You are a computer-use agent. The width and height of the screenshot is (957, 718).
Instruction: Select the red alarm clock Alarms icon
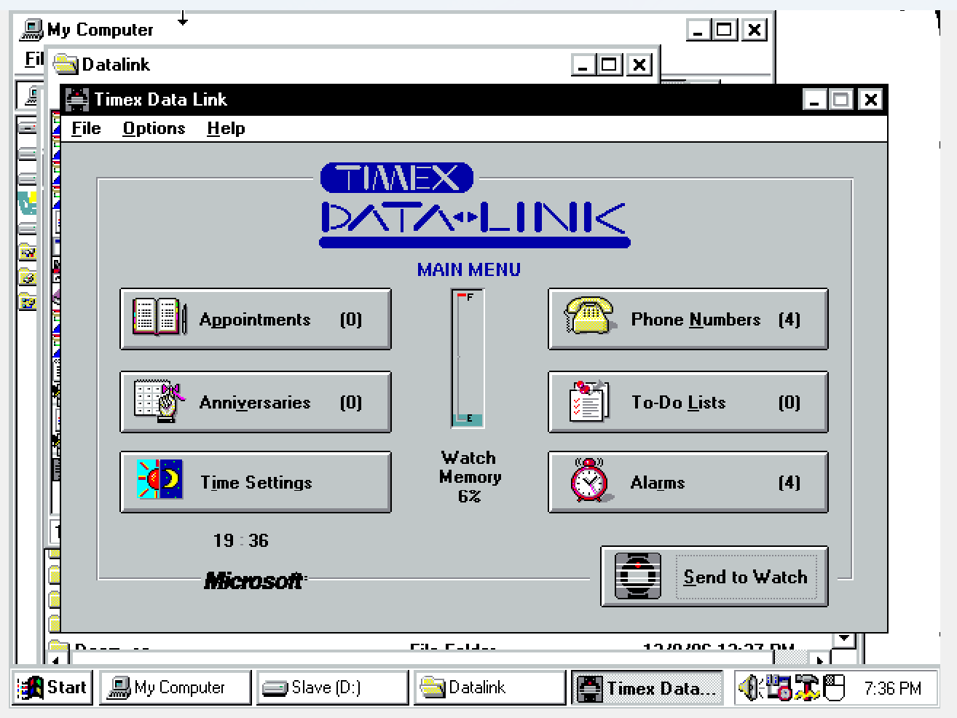pos(588,482)
